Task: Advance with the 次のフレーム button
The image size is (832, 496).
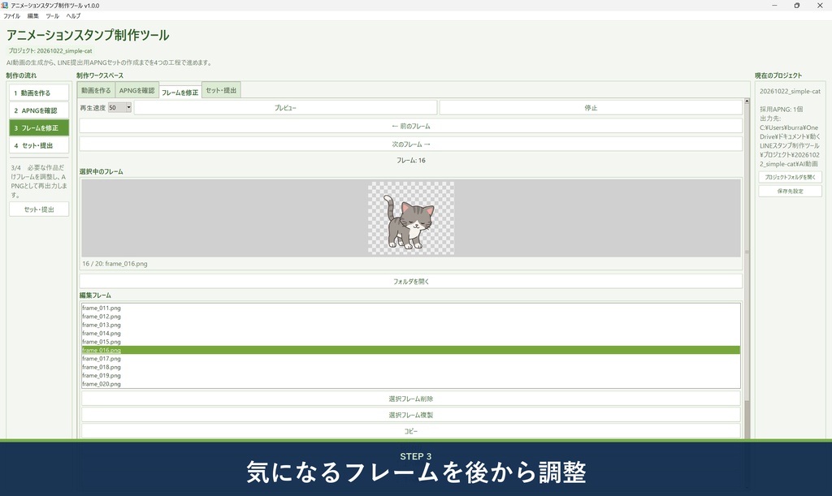Action: [x=410, y=144]
